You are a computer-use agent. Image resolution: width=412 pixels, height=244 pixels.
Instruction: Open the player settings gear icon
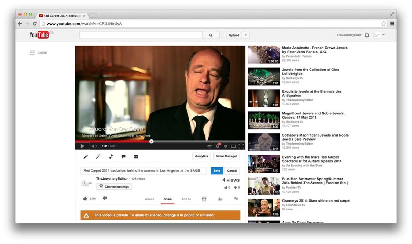click(x=218, y=146)
